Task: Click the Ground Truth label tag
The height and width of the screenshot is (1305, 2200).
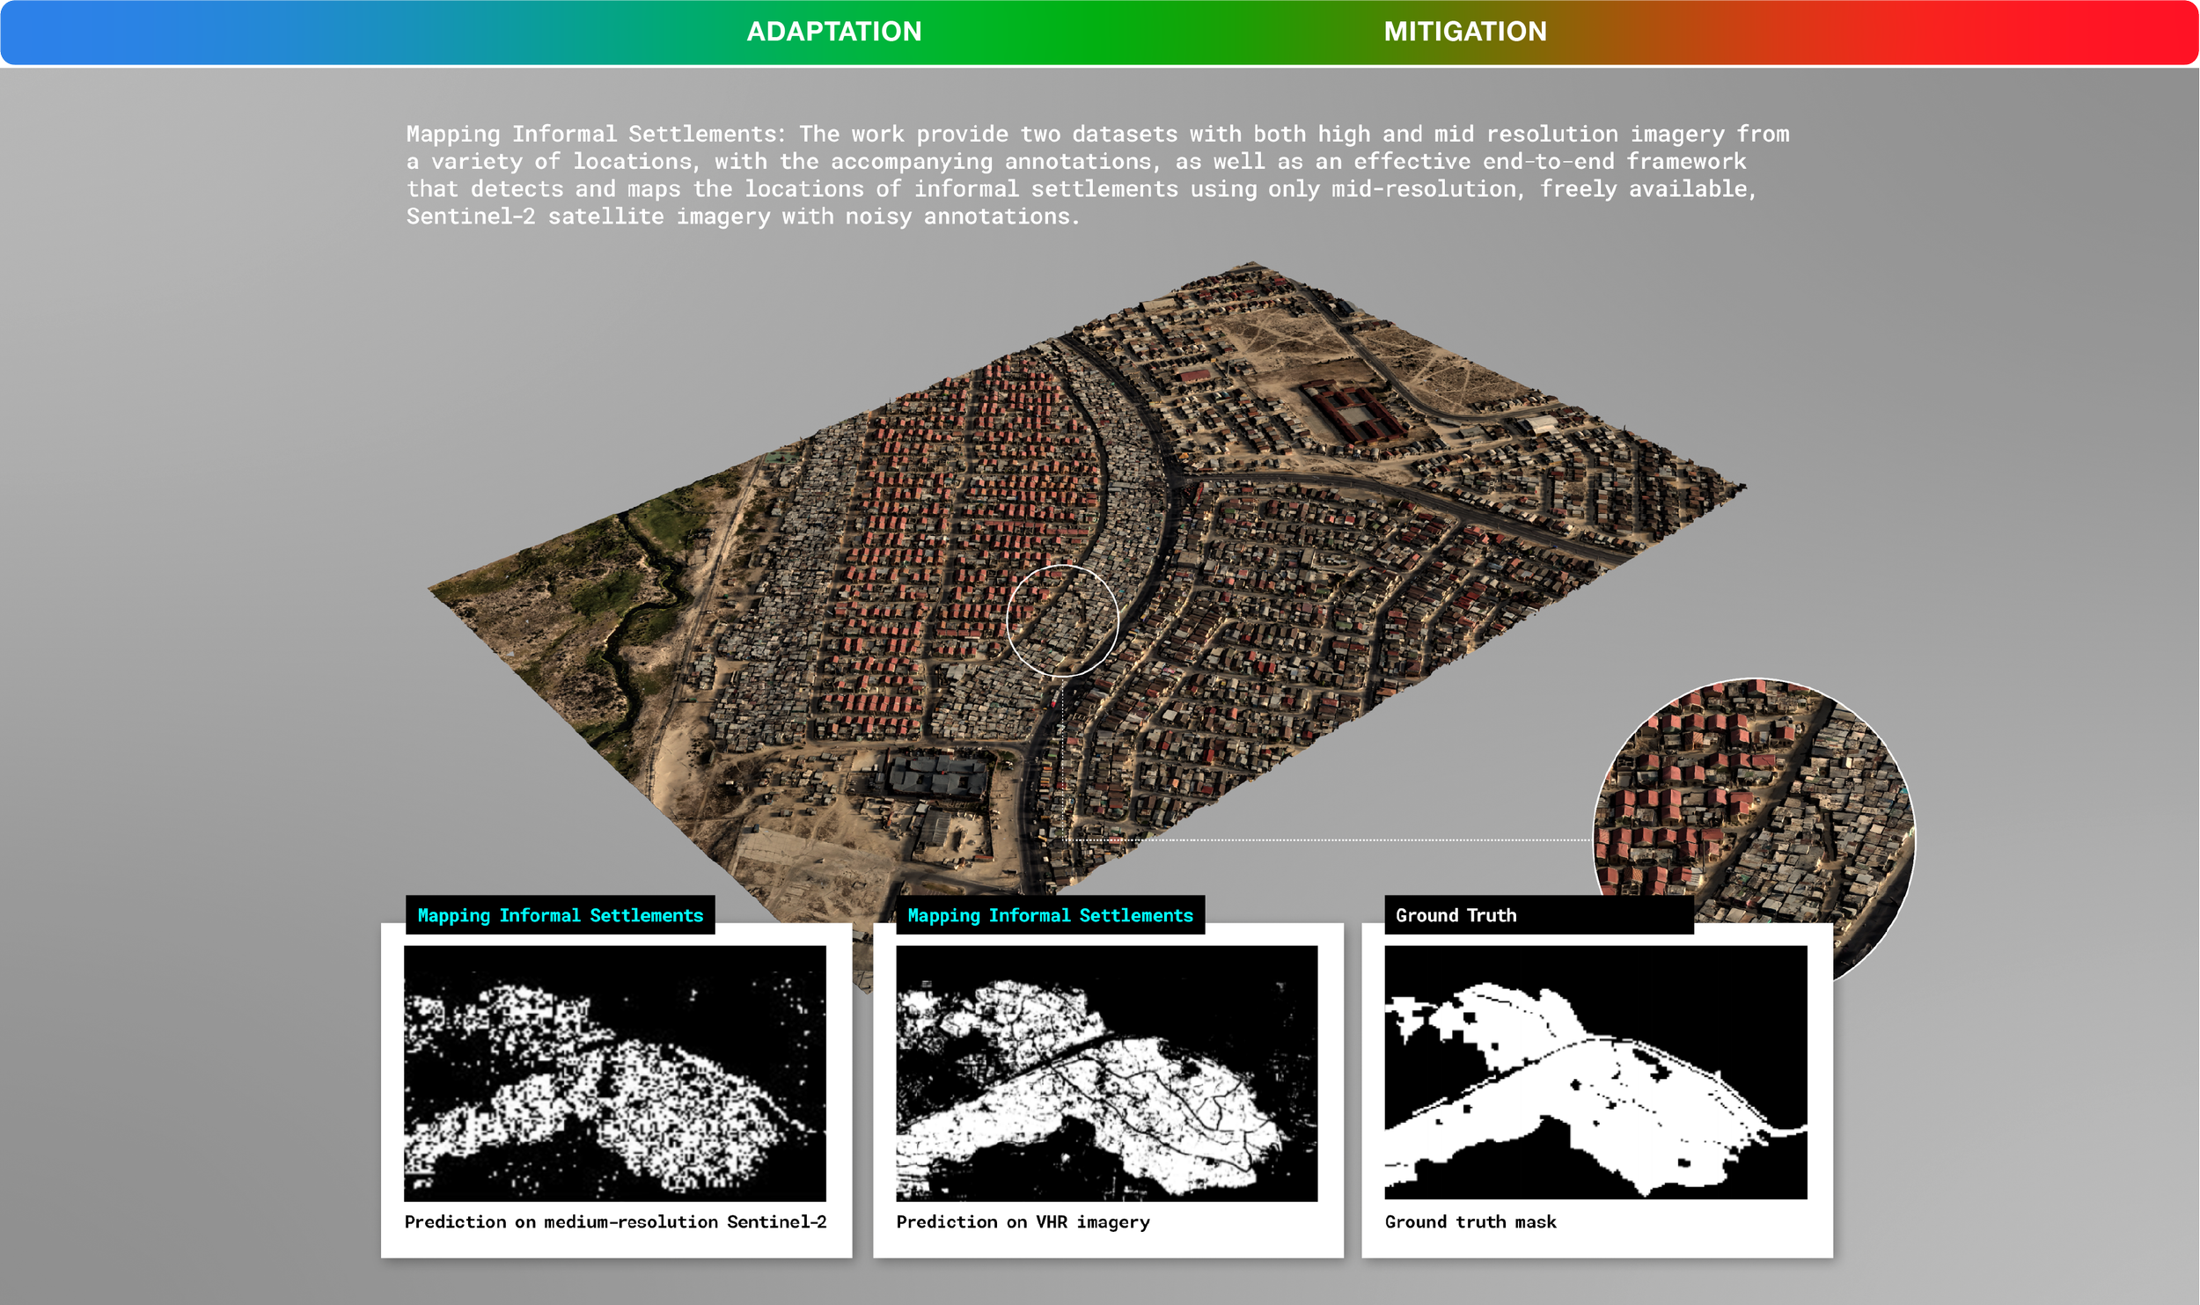Action: click(1539, 915)
